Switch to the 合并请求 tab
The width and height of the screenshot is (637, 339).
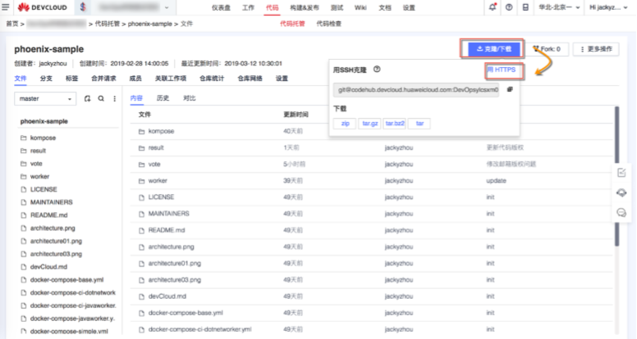pyautogui.click(x=103, y=78)
